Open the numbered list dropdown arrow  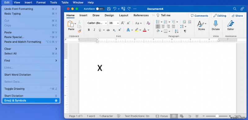coord(169,22)
